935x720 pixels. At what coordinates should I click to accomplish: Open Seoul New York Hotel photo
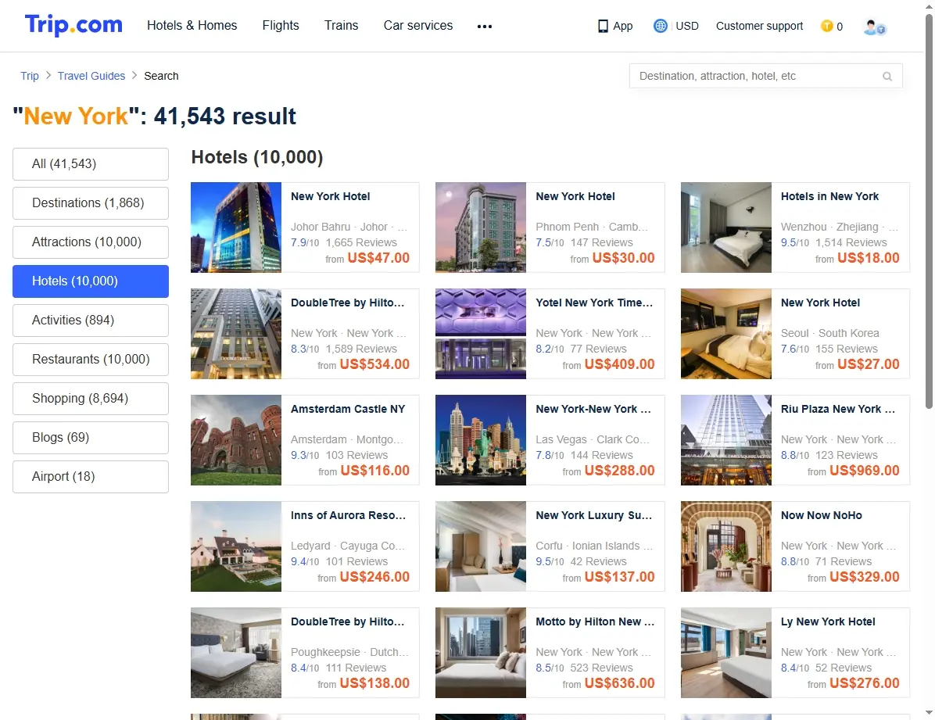726,334
